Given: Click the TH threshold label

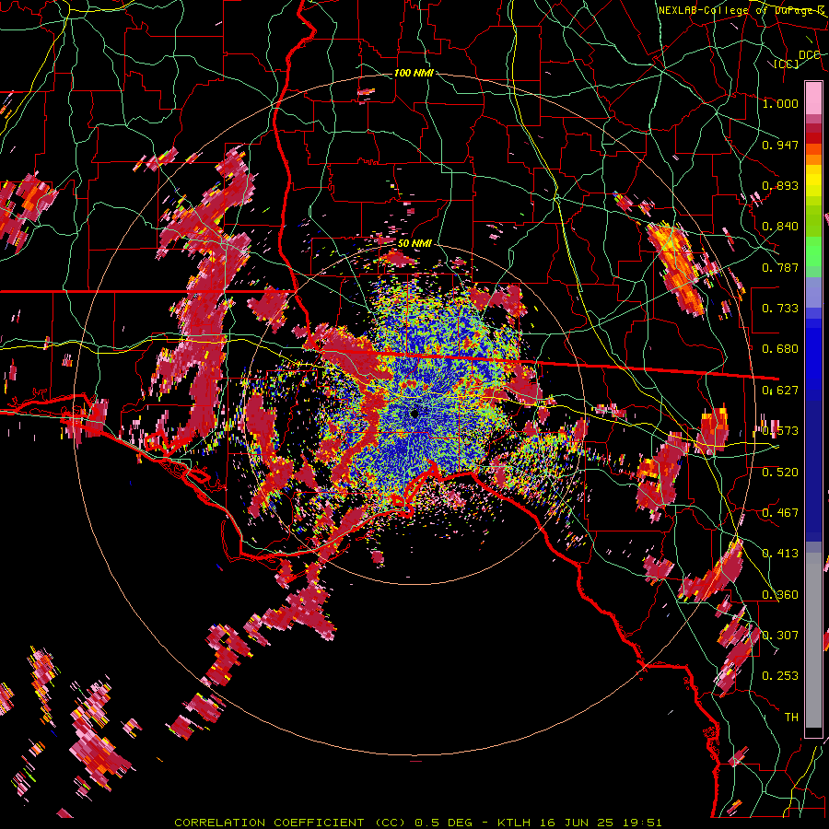Looking at the screenshot, I should pyautogui.click(x=791, y=718).
